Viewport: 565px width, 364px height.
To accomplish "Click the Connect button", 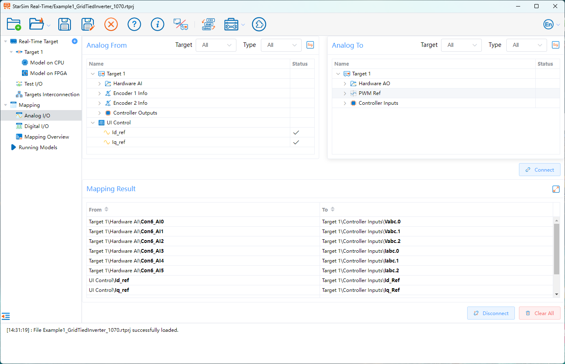I will click(540, 170).
